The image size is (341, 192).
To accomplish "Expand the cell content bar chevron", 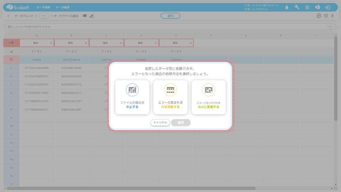I will coord(331,27).
